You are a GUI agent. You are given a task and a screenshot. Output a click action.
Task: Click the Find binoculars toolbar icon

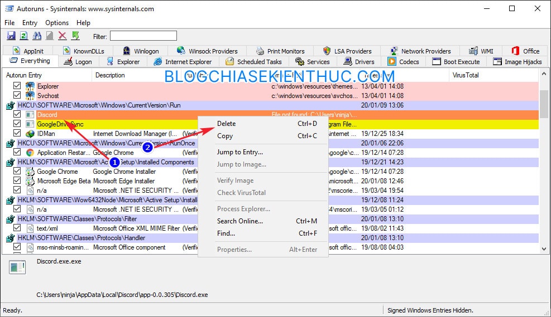point(36,36)
